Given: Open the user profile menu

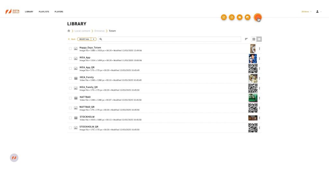Looking at the screenshot, I should tap(318, 12).
